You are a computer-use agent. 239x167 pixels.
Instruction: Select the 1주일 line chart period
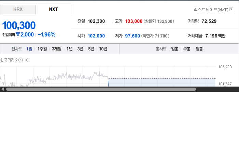(x=42, y=49)
